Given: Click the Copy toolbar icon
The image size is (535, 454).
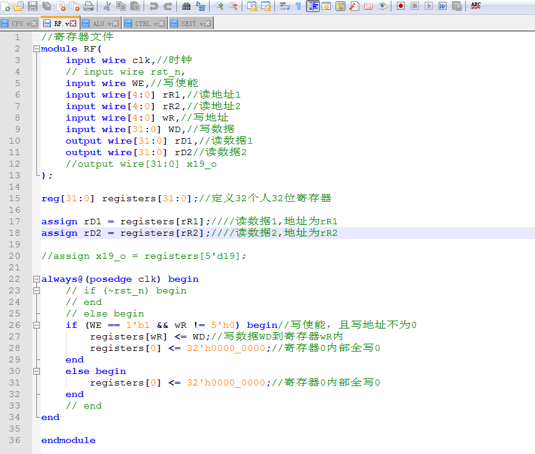Looking at the screenshot, I should point(121,6).
